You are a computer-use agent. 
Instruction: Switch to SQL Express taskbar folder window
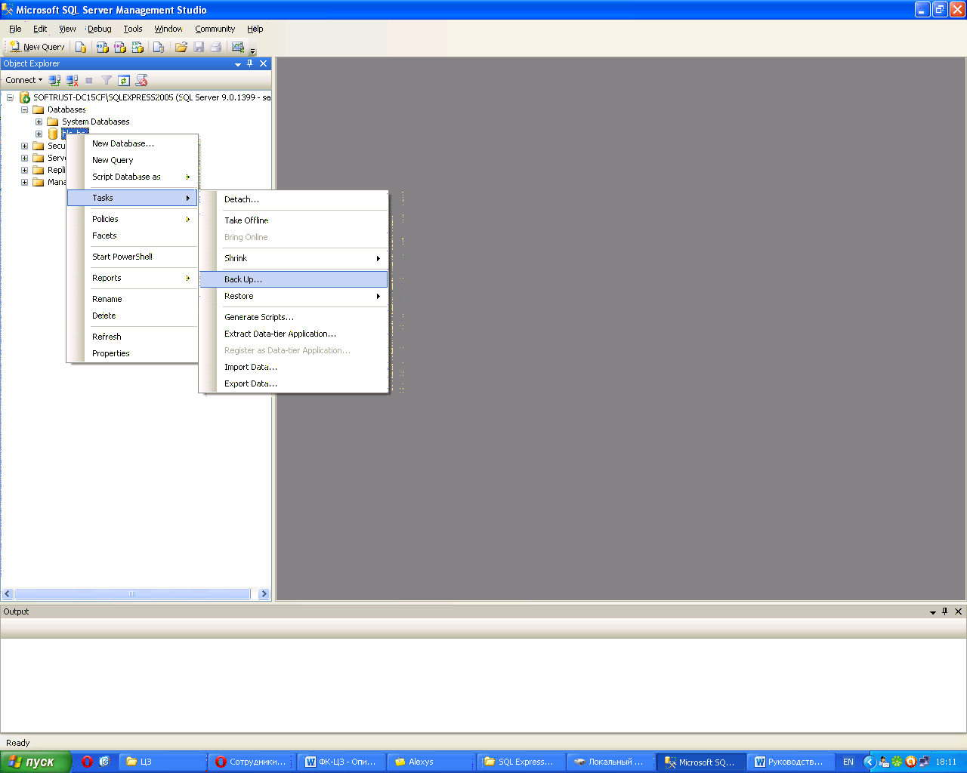(x=521, y=762)
